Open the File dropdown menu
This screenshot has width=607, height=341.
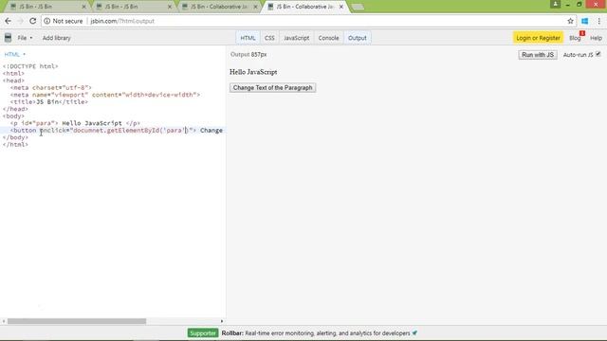tap(25, 38)
